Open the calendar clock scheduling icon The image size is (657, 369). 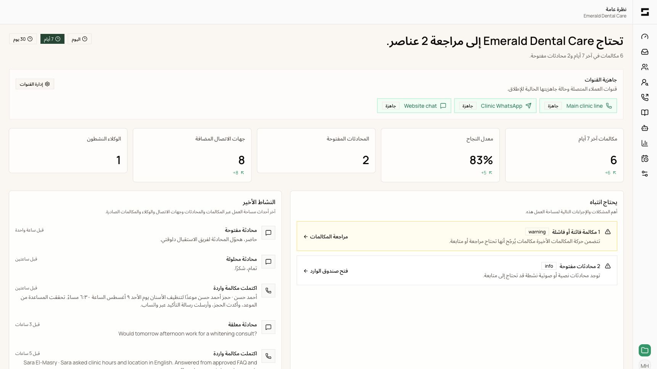pyautogui.click(x=645, y=158)
